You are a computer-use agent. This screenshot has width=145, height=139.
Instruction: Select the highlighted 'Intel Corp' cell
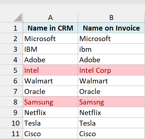111,70
